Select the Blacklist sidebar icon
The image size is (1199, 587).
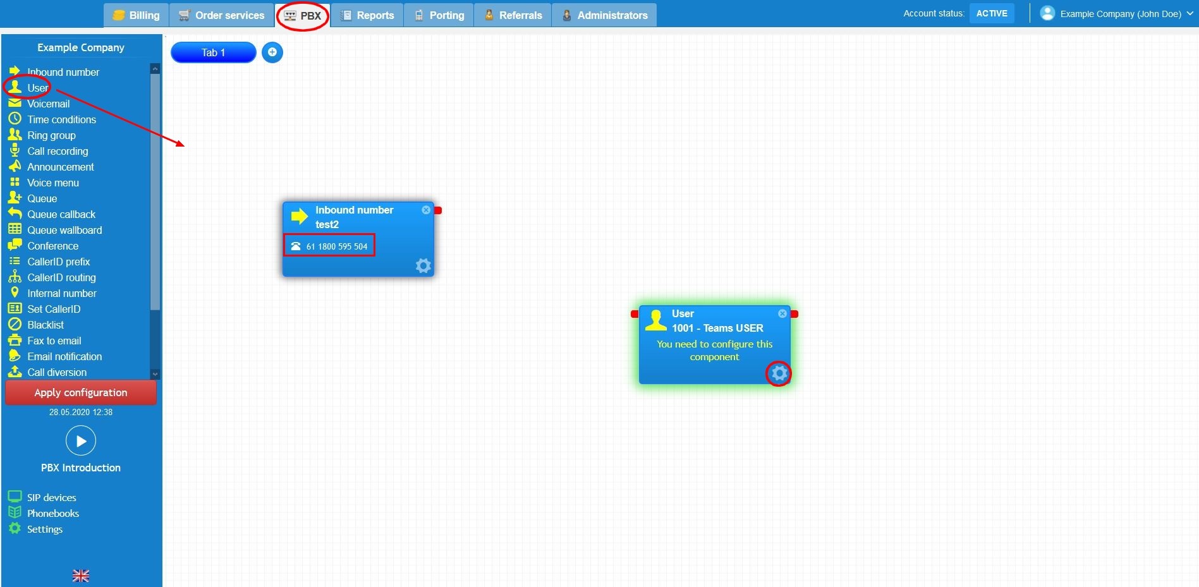[x=46, y=324]
